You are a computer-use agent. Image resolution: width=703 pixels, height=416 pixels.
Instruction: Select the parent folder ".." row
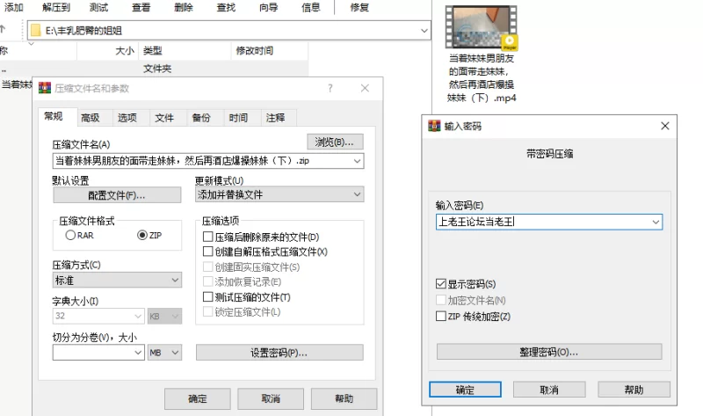click(154, 69)
